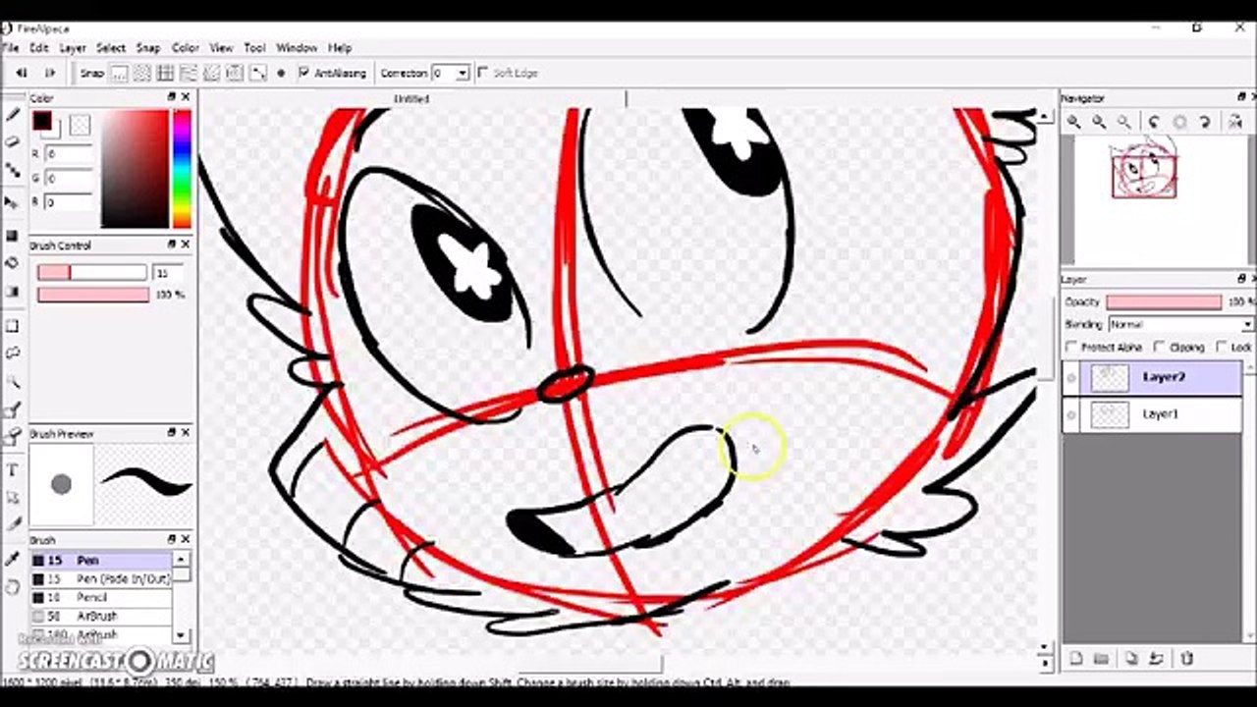Select the Text tool
This screenshot has width=1257, height=707.
[x=13, y=469]
